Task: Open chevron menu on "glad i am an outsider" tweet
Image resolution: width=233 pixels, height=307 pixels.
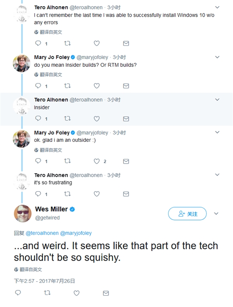Action: 217,133
